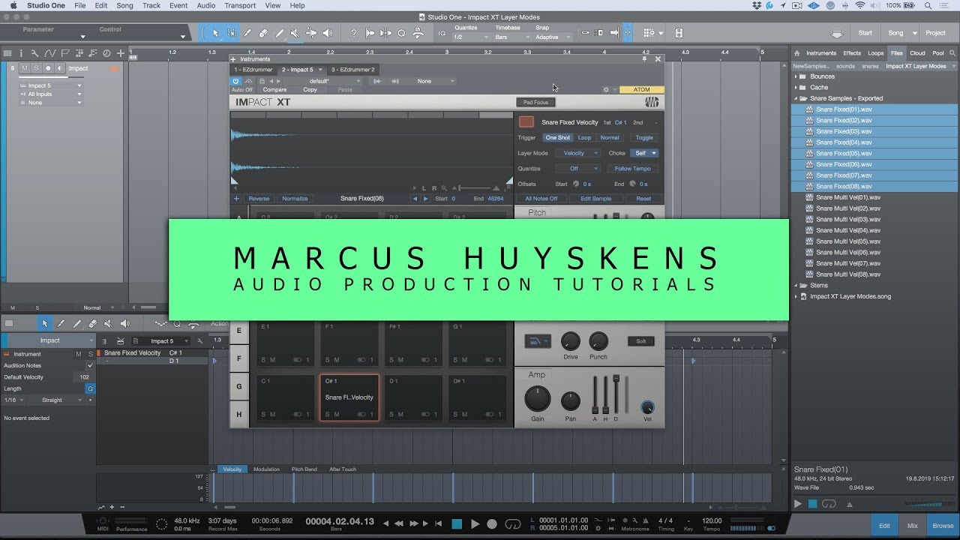Viewport: 960px width, 540px height.
Task: Click the Normalize button
Action: 295,199
